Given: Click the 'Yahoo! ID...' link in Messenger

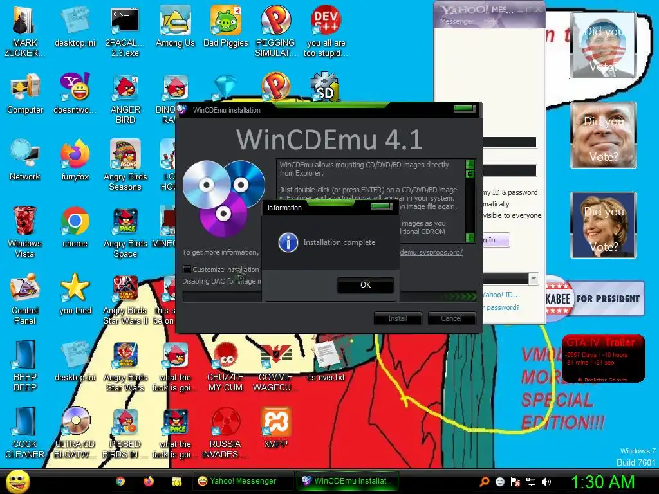Looking at the screenshot, I should tap(501, 295).
